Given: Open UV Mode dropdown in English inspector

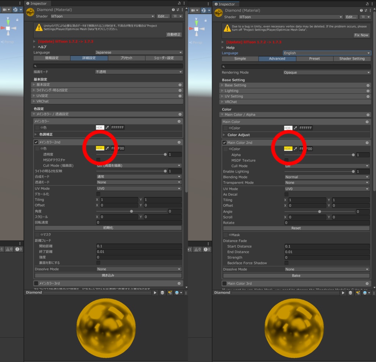Looking at the screenshot, I should (x=327, y=189).
